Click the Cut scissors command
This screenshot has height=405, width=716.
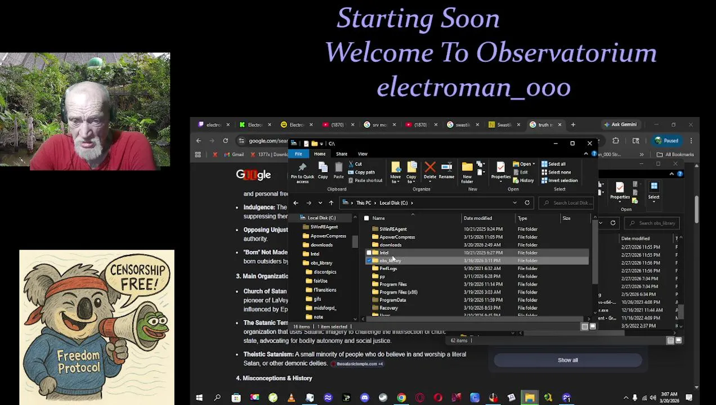coord(355,164)
